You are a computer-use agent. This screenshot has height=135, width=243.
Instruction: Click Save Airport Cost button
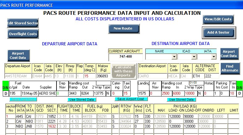pyautogui.click(x=131, y=99)
